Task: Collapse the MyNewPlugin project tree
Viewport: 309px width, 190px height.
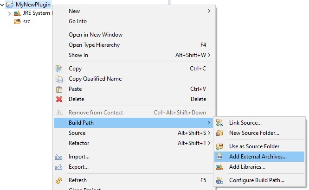Action: (x=3, y=5)
